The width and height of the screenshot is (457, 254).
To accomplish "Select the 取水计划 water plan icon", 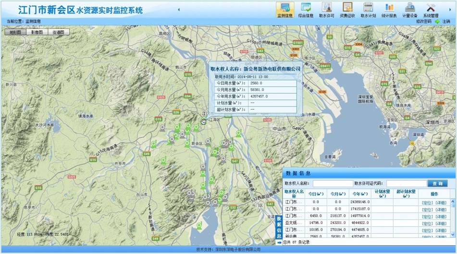I will coord(368,10).
